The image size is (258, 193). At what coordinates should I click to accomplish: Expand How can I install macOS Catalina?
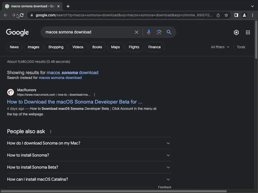tap(89, 179)
